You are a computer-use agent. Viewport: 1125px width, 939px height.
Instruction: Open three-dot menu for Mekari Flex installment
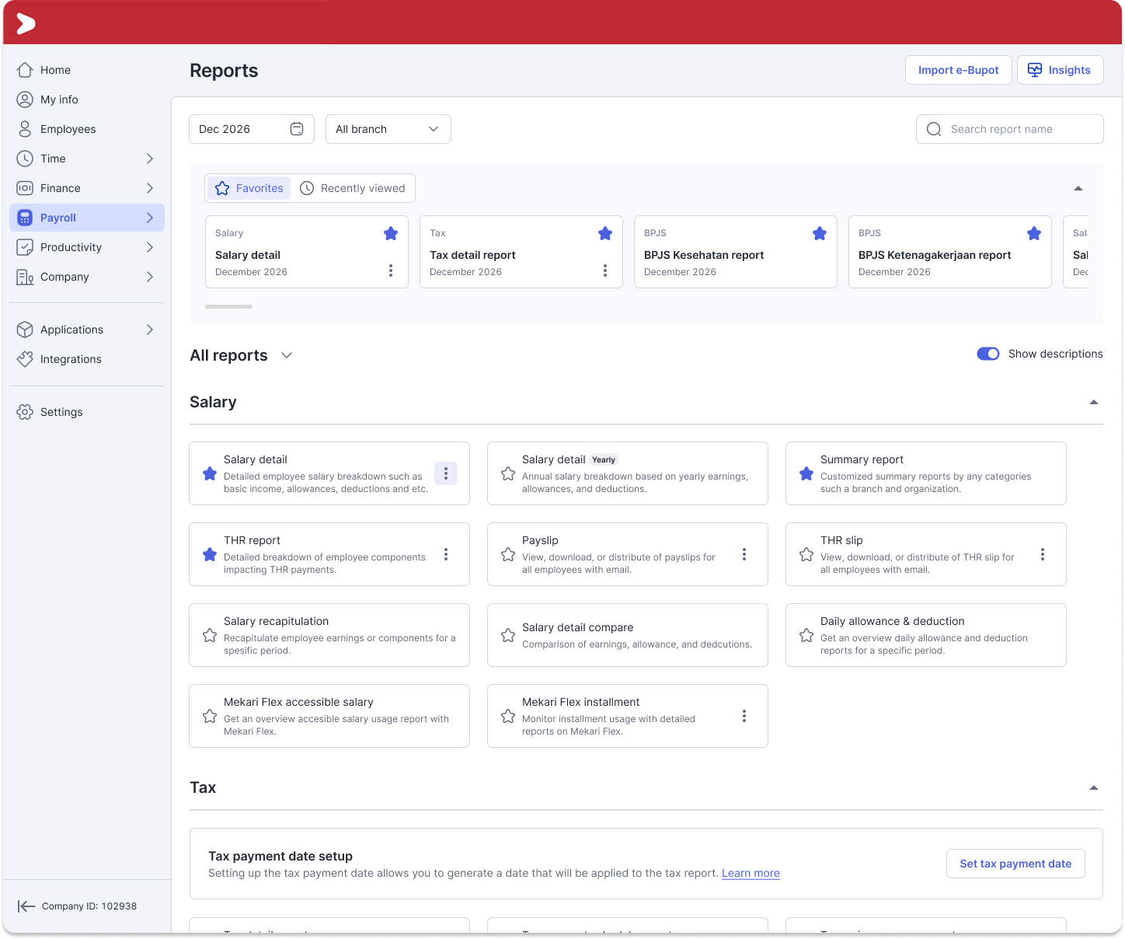(744, 716)
